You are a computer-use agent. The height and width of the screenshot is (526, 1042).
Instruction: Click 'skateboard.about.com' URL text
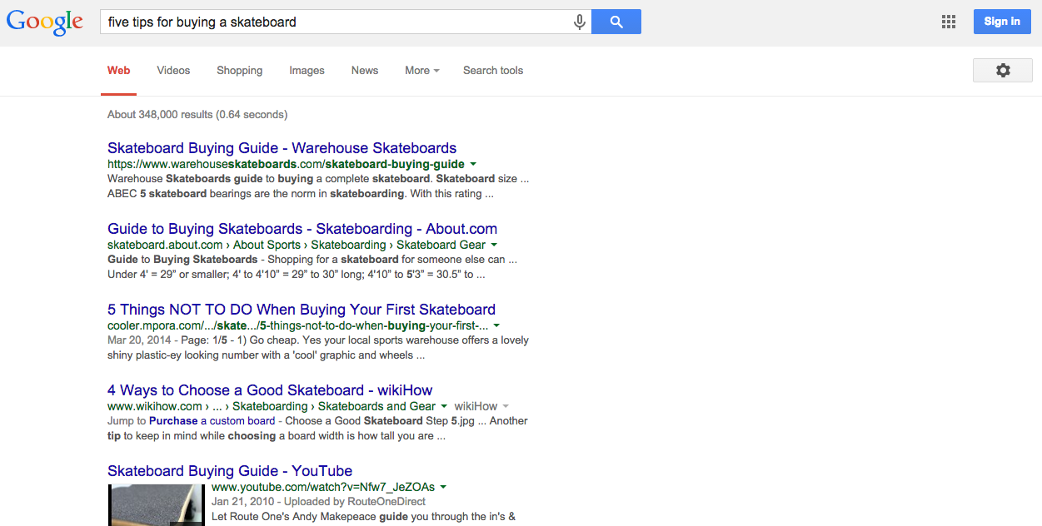click(165, 245)
